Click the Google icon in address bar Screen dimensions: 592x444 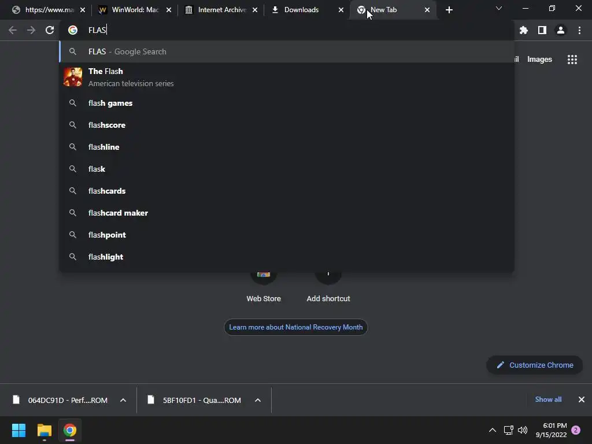point(73,30)
